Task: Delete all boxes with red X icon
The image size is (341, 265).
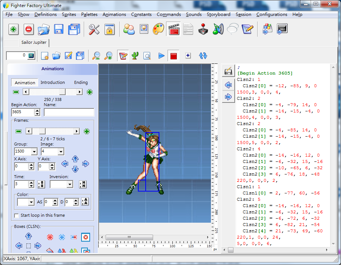Action: pos(86,237)
